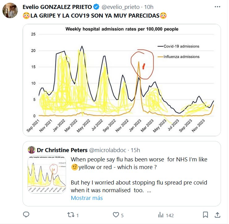The image size is (229, 224).
Task: Open Evelio GONZALEZ PRIETO profile name
Action: tap(57, 7)
